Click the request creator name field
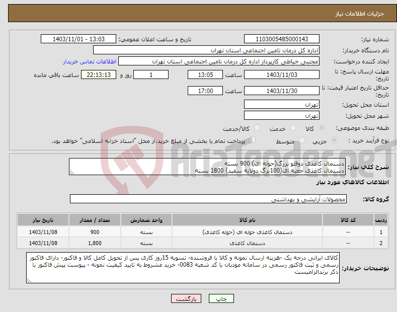The width and height of the screenshot is (397, 312). click(x=219, y=61)
